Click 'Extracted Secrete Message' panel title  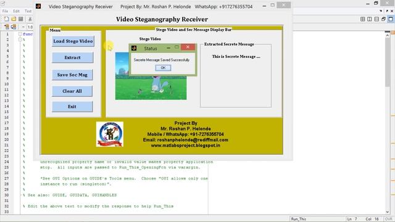(x=229, y=44)
